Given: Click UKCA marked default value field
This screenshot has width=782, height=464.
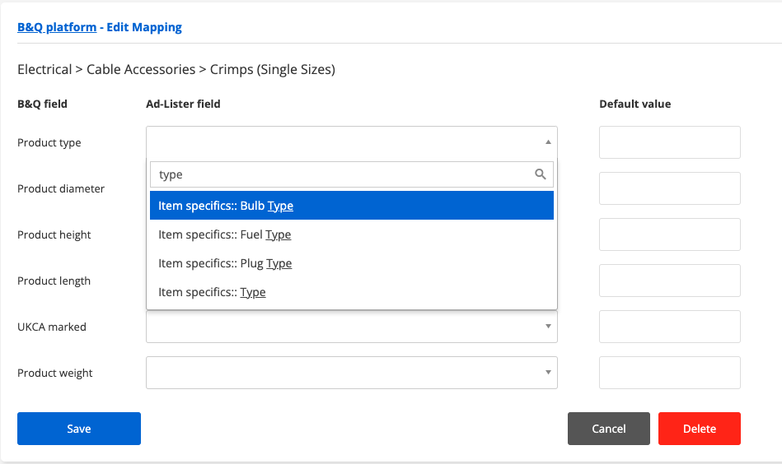Looking at the screenshot, I should pyautogui.click(x=670, y=327).
